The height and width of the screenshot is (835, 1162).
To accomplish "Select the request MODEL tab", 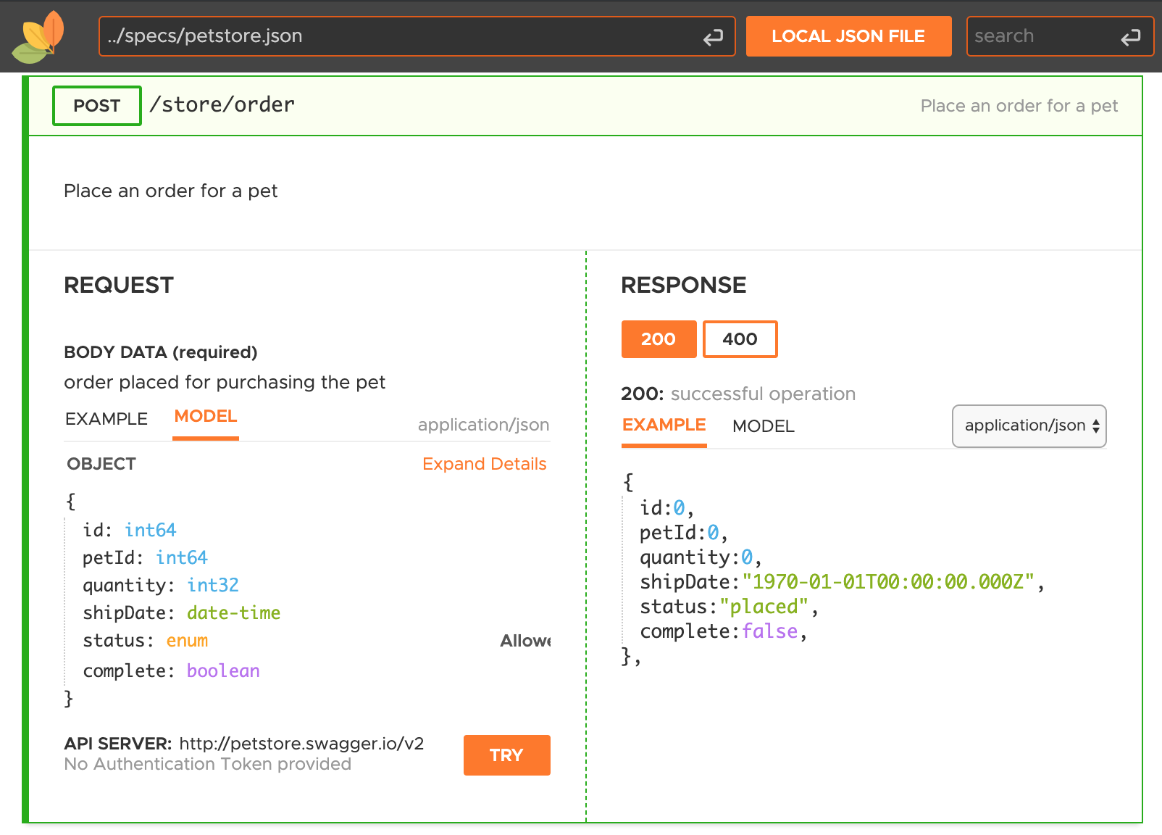I will pos(206,417).
